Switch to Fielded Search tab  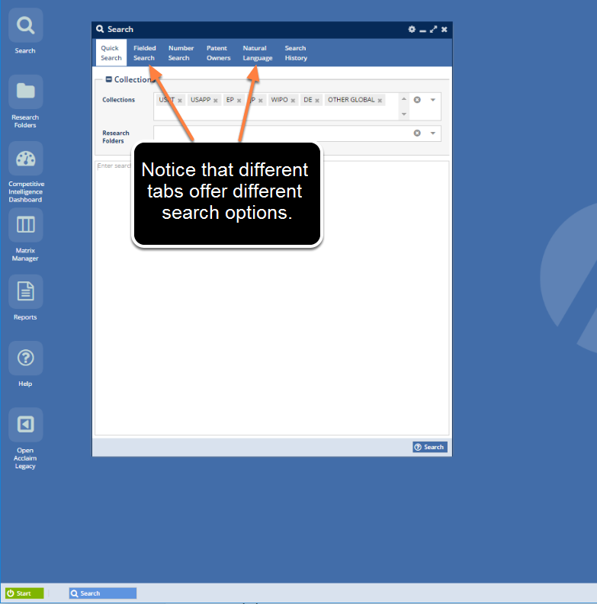point(144,53)
